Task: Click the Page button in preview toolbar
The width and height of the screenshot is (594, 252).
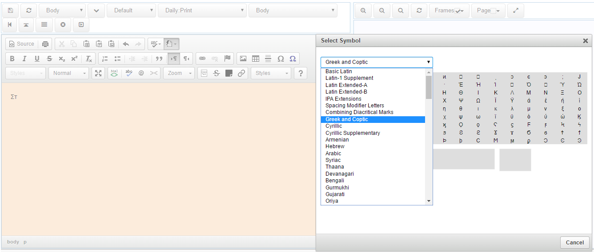Action: coord(488,11)
